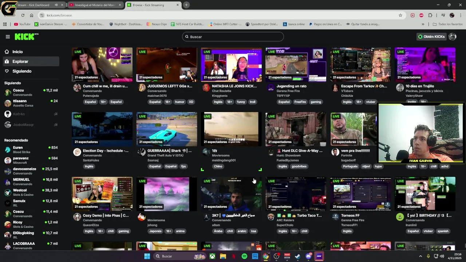Screen dimensions: 466x262
Task: Open Coscu's avatar in Siguiendo list
Action: pos(8,92)
